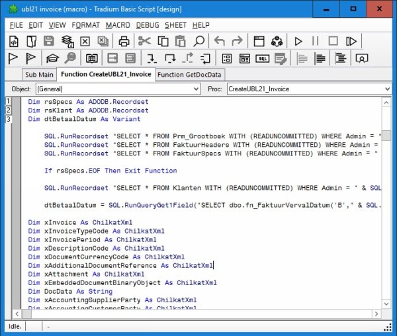Image resolution: width=397 pixels, height=336 pixels.
Task: Click the graduation cap icon
Action: (x=52, y=59)
